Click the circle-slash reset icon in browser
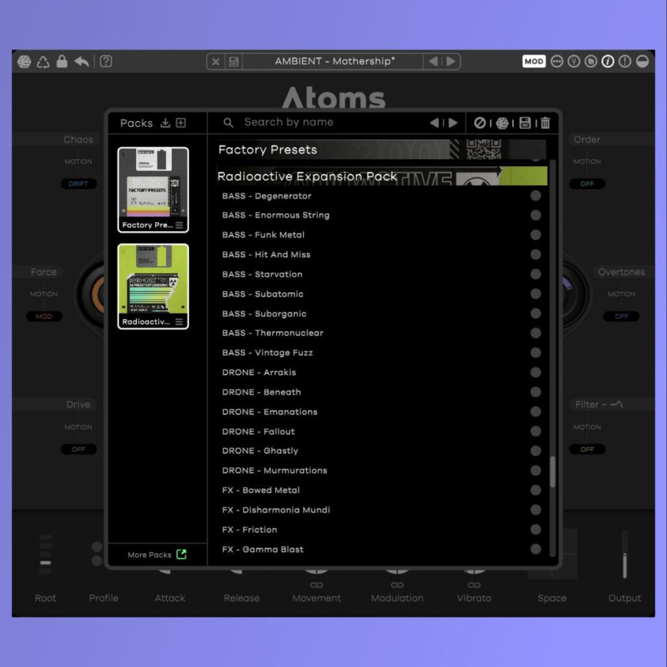 click(x=479, y=123)
